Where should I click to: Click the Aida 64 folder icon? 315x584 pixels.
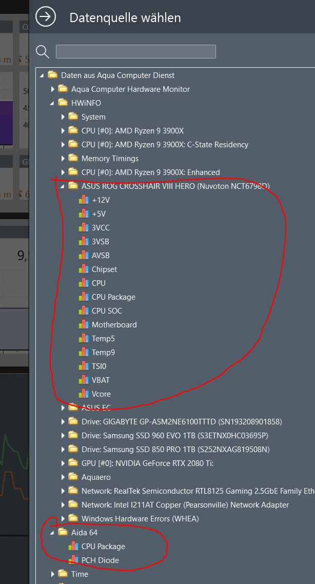pos(63,533)
